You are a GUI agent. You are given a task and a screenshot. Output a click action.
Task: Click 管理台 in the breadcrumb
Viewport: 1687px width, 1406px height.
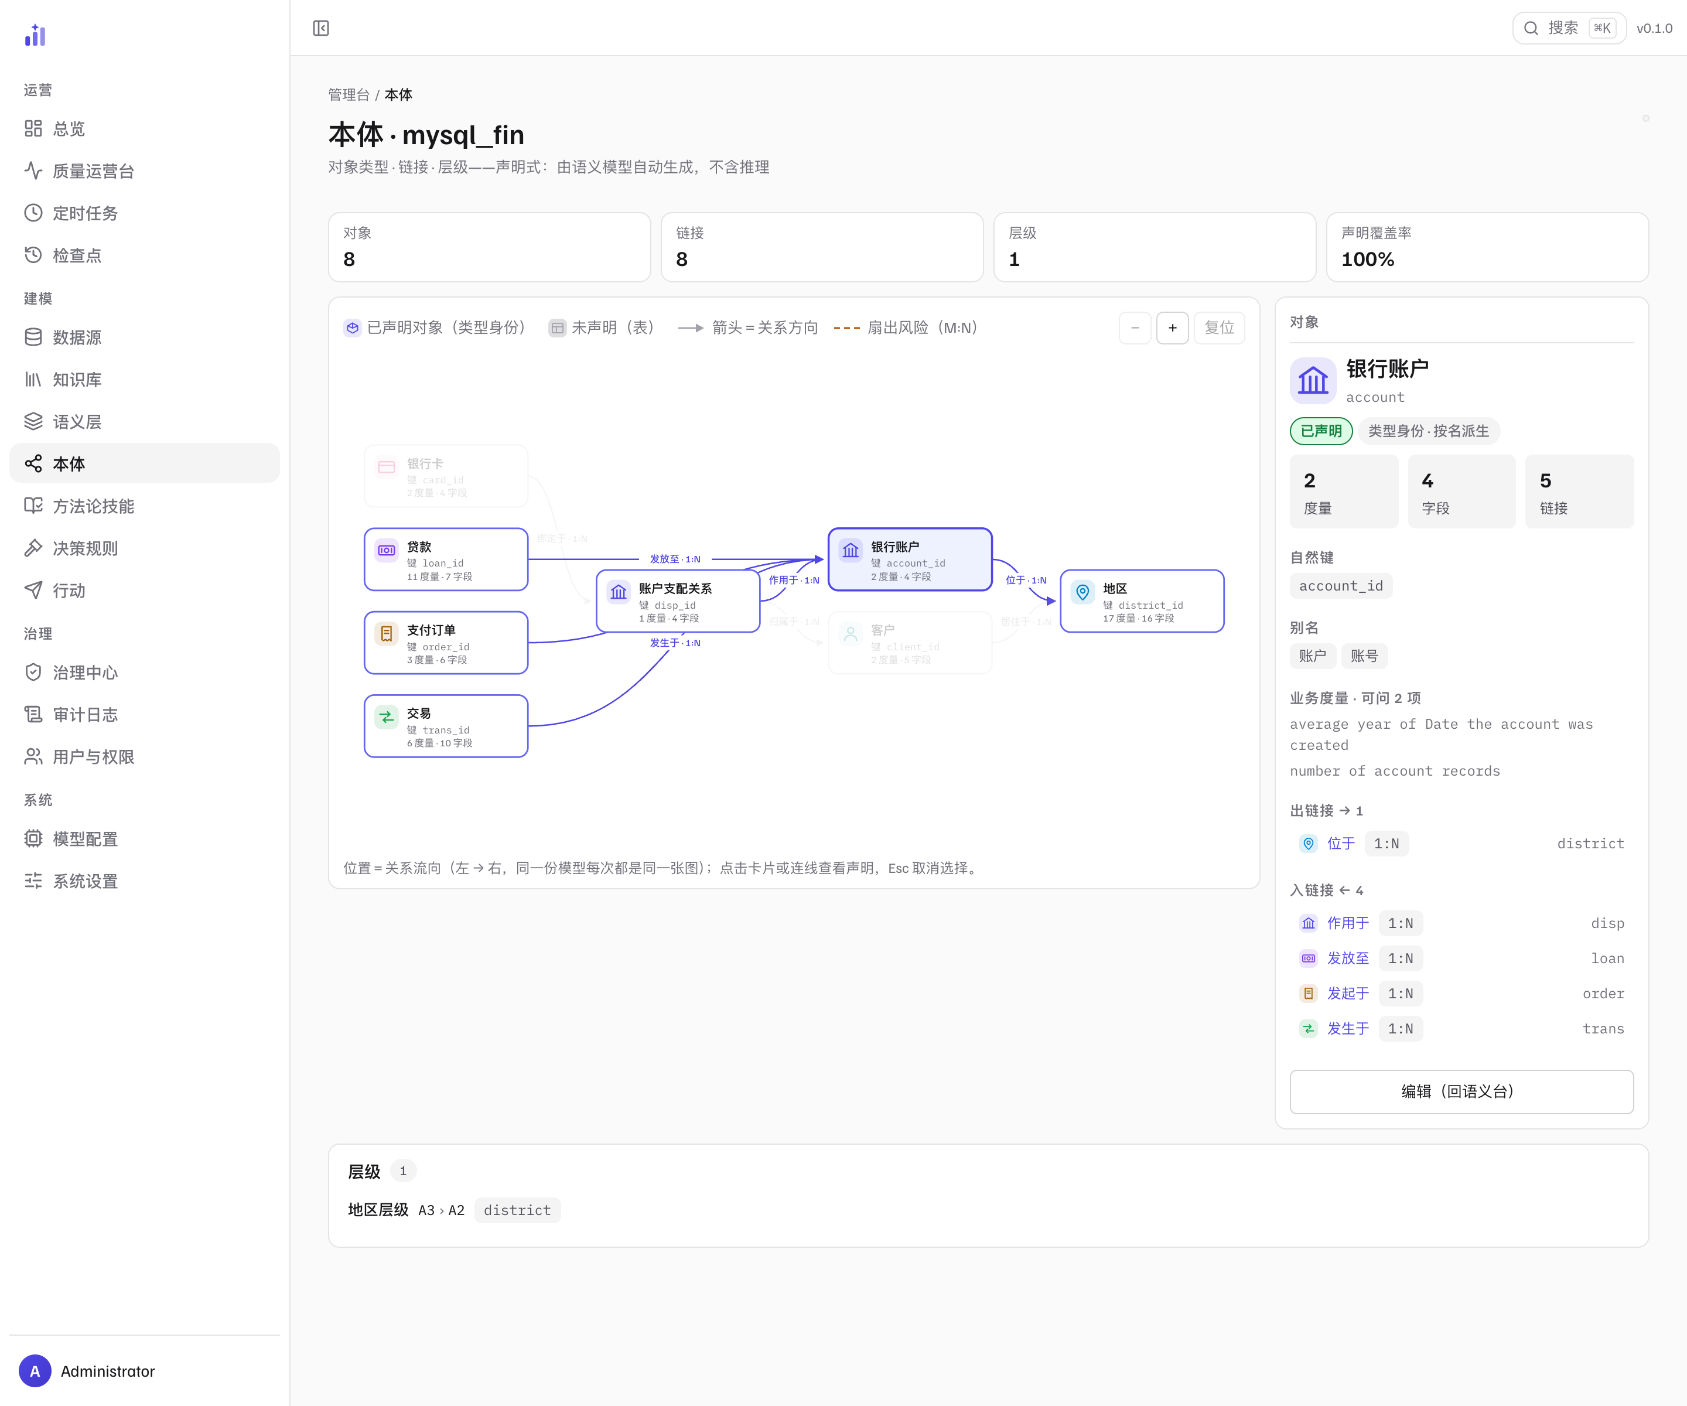[349, 95]
